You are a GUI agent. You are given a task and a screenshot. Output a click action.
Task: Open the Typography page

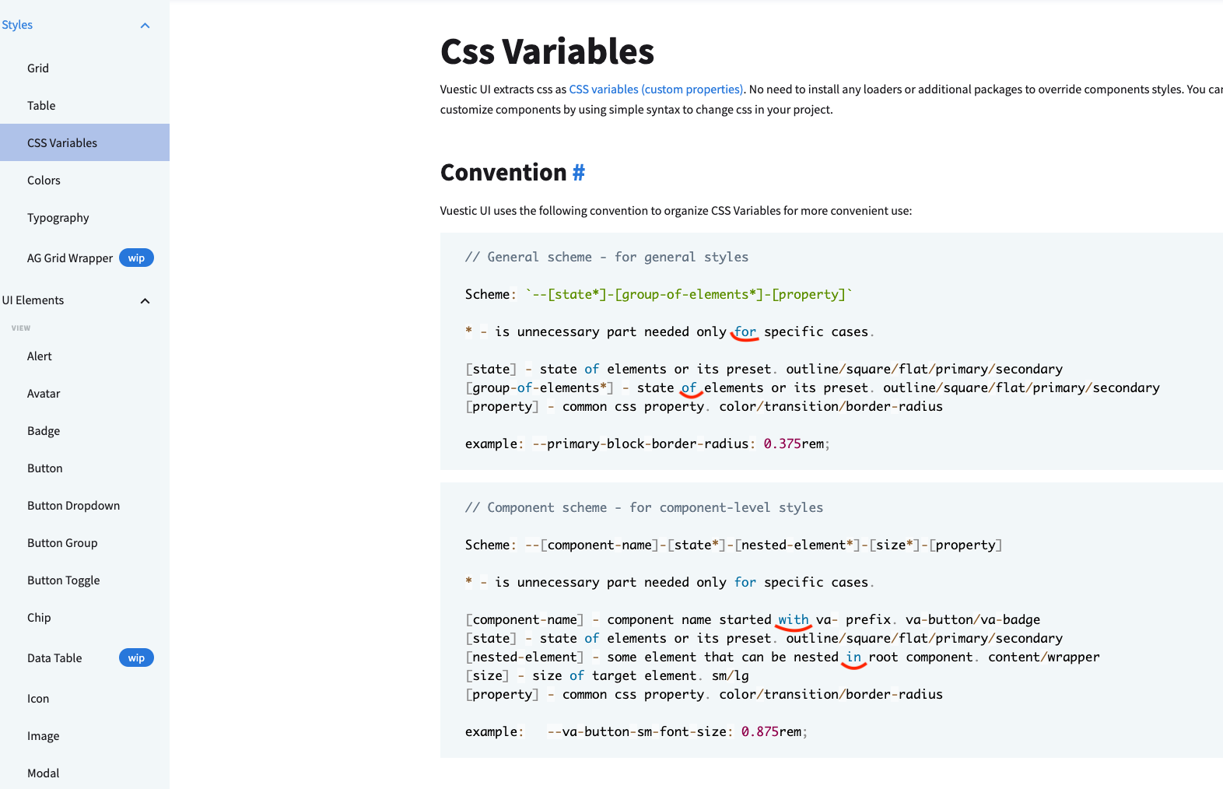click(58, 217)
